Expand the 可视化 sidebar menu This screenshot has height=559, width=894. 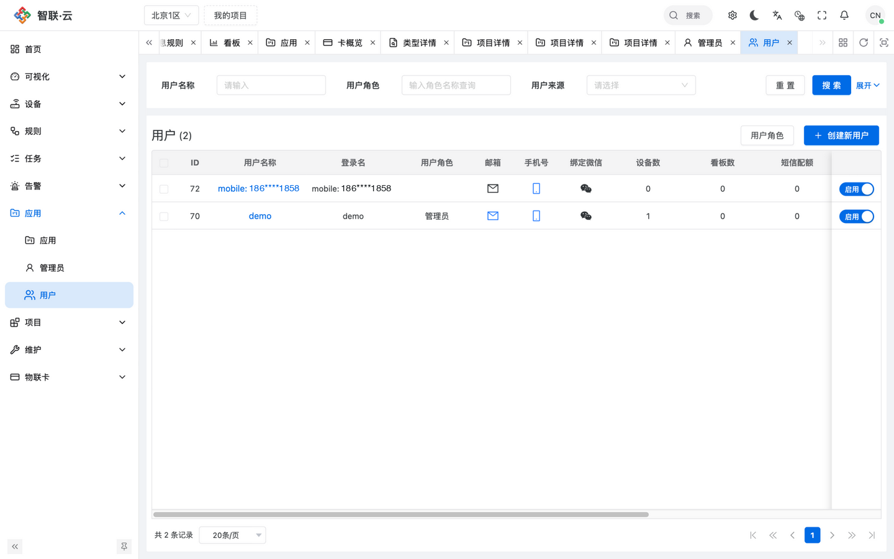(x=69, y=76)
